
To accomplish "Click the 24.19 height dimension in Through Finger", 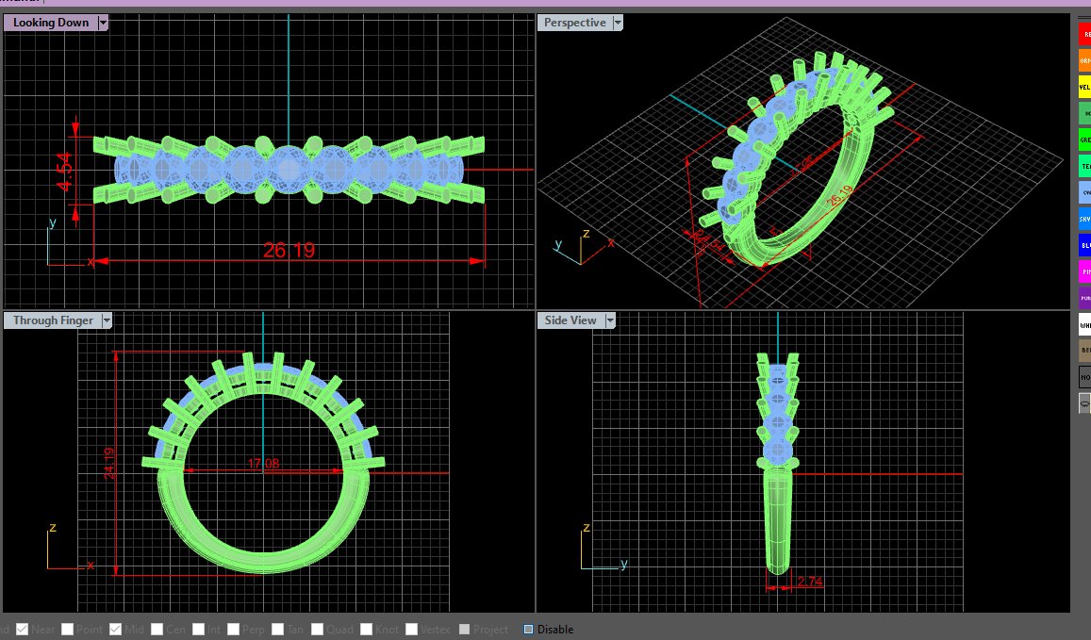I will pos(109,464).
